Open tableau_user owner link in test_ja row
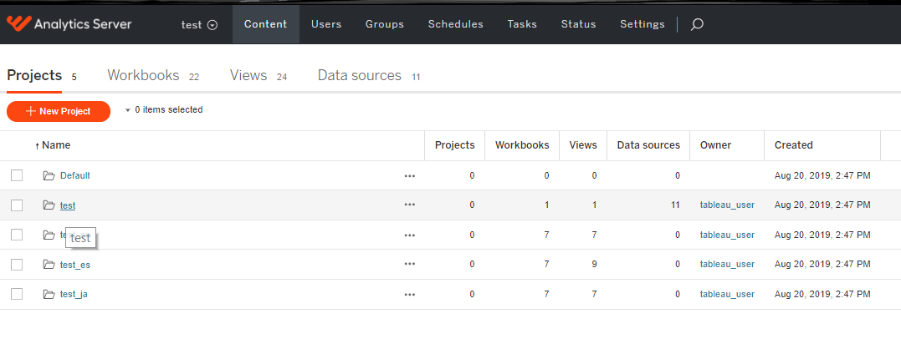901x339 pixels. 727,294
